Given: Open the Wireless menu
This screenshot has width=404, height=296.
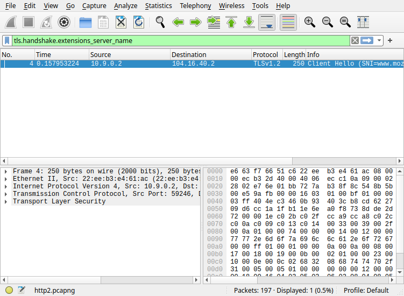Looking at the screenshot, I should click(x=232, y=6).
